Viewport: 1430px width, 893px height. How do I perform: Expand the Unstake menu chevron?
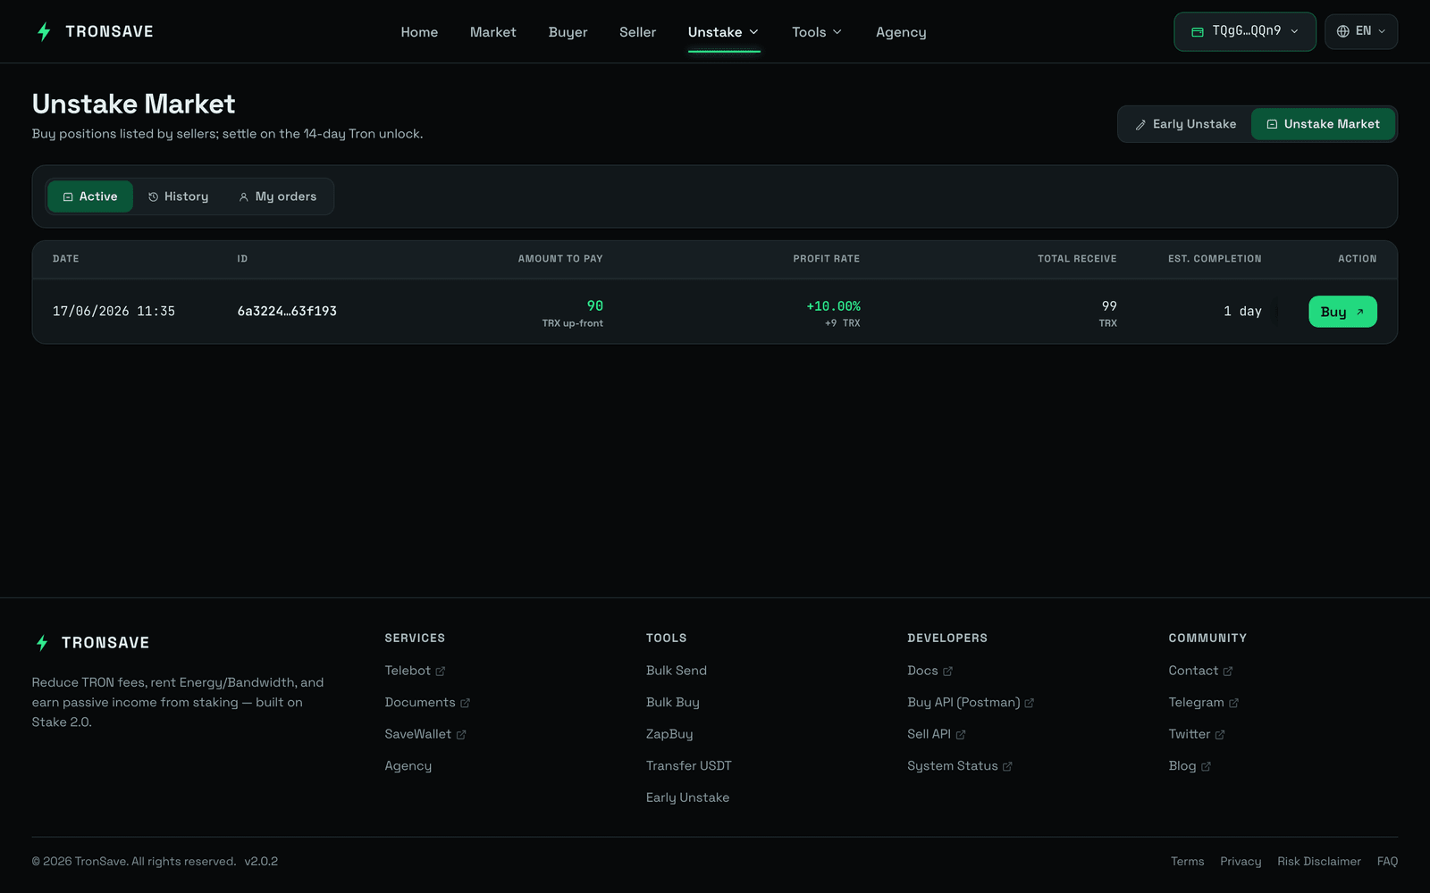coord(753,32)
